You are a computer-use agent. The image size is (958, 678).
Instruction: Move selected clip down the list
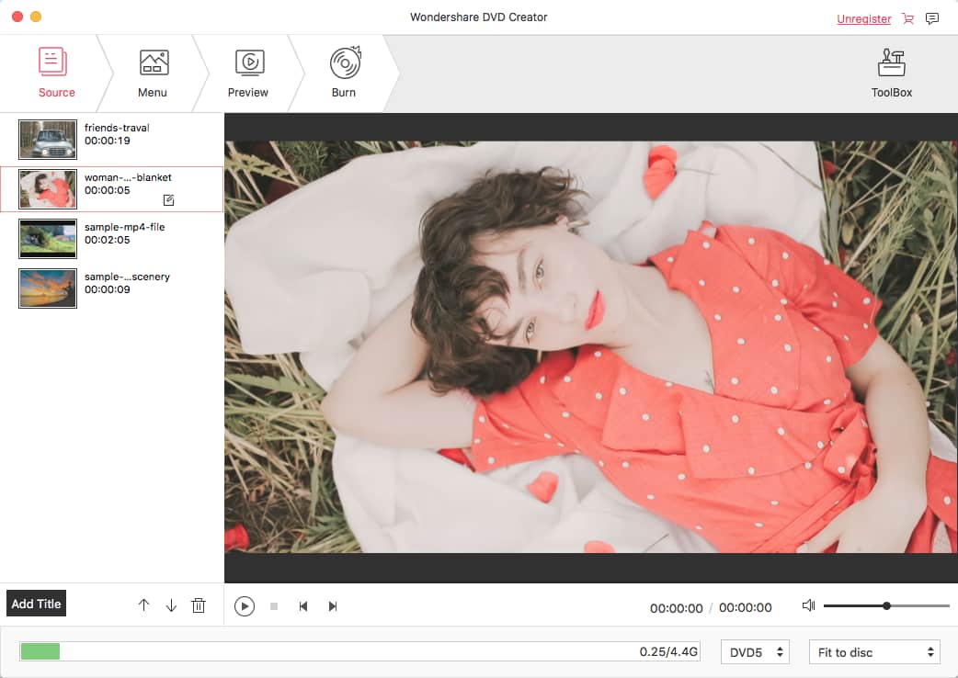pyautogui.click(x=171, y=605)
